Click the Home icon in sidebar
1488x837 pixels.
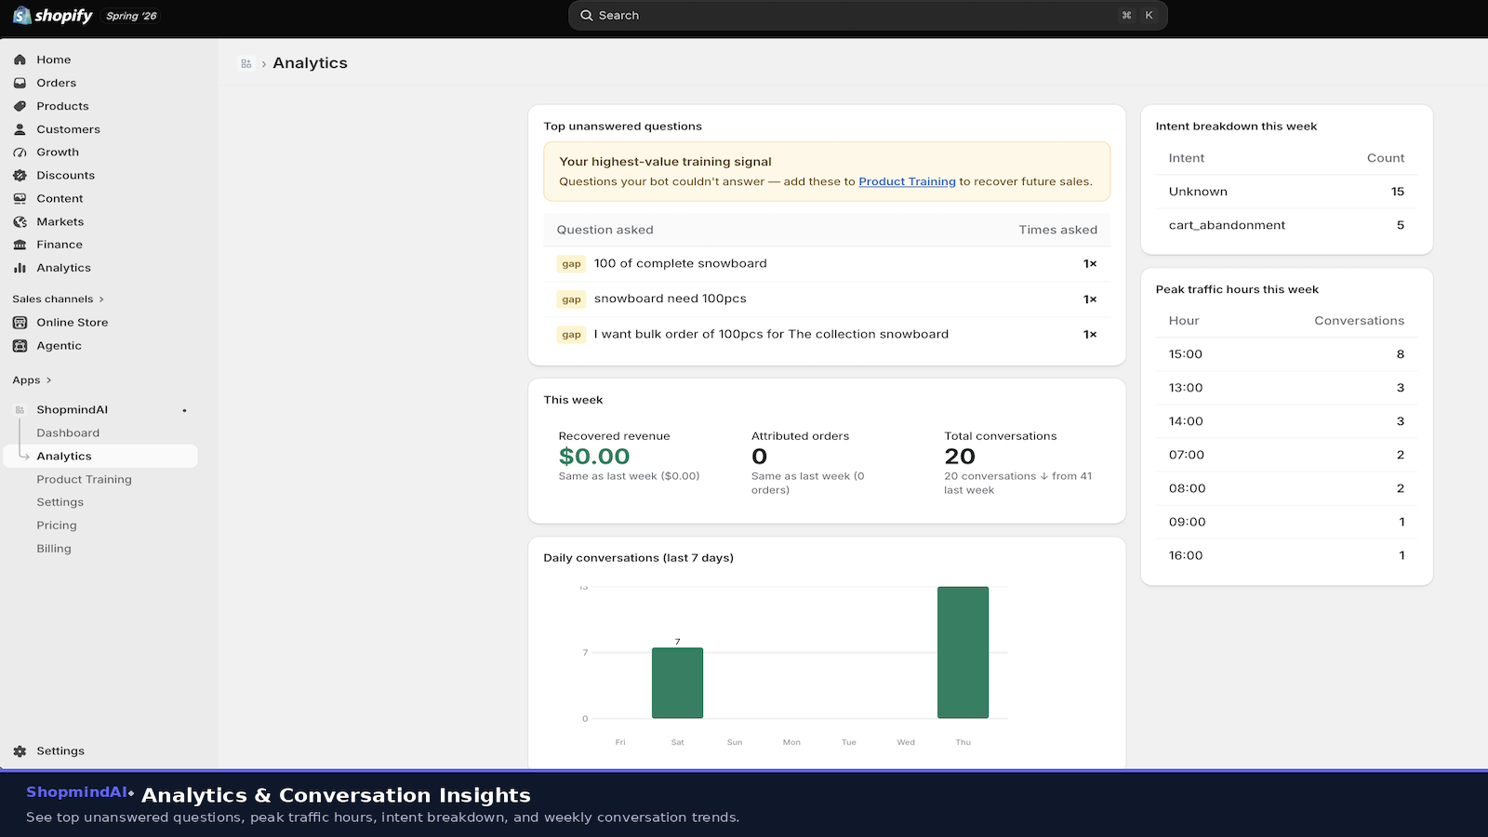coord(20,60)
